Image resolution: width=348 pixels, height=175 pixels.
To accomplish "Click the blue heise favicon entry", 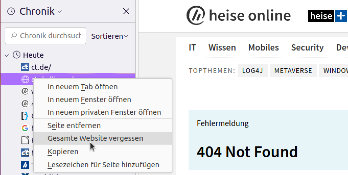I will coord(25,165).
